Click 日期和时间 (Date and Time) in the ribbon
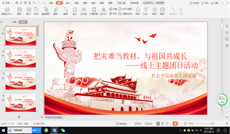This screenshot has height=134, width=230. tap(125, 14)
